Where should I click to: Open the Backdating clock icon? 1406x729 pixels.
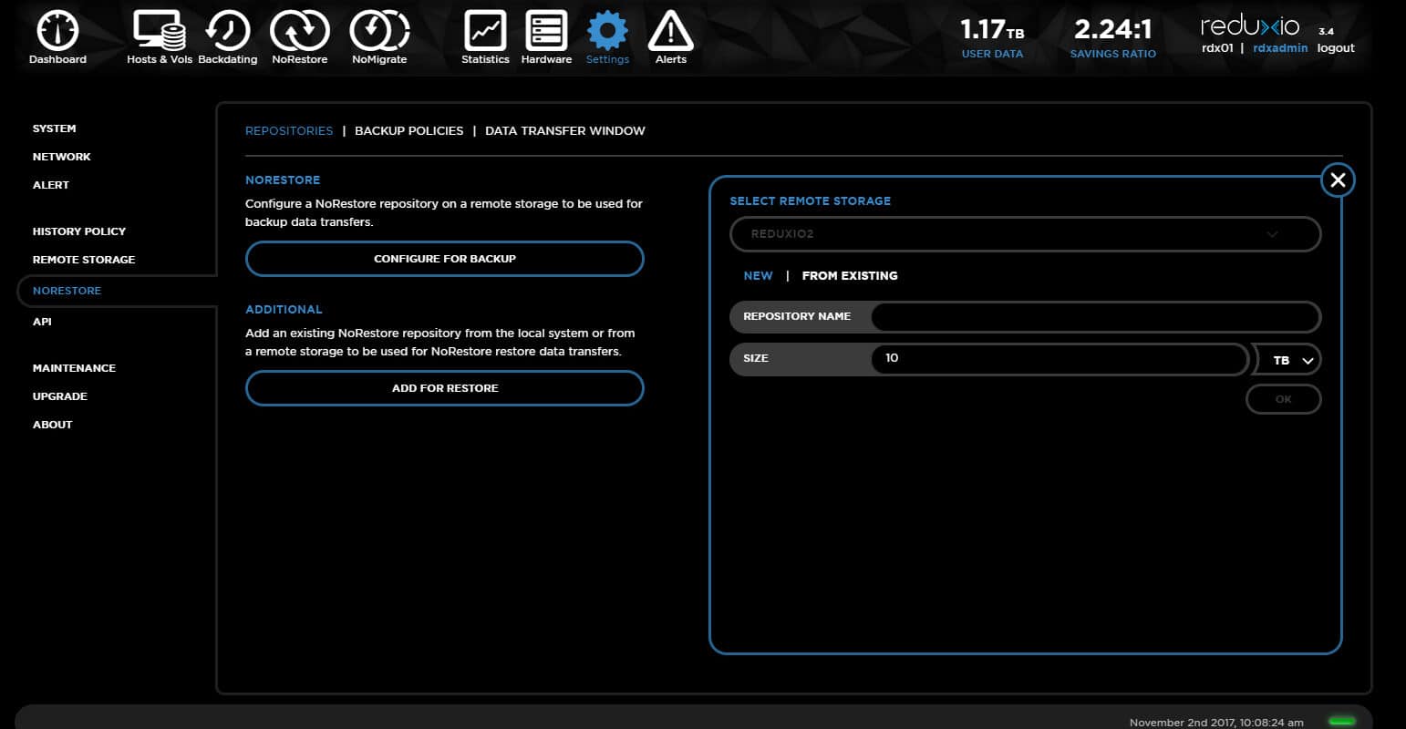(227, 30)
